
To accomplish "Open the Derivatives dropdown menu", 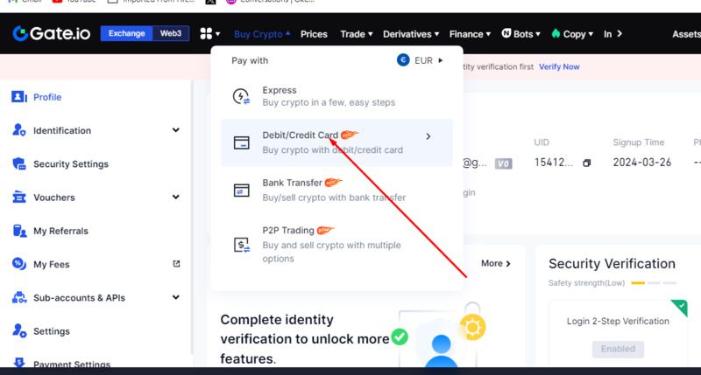I will tap(411, 34).
